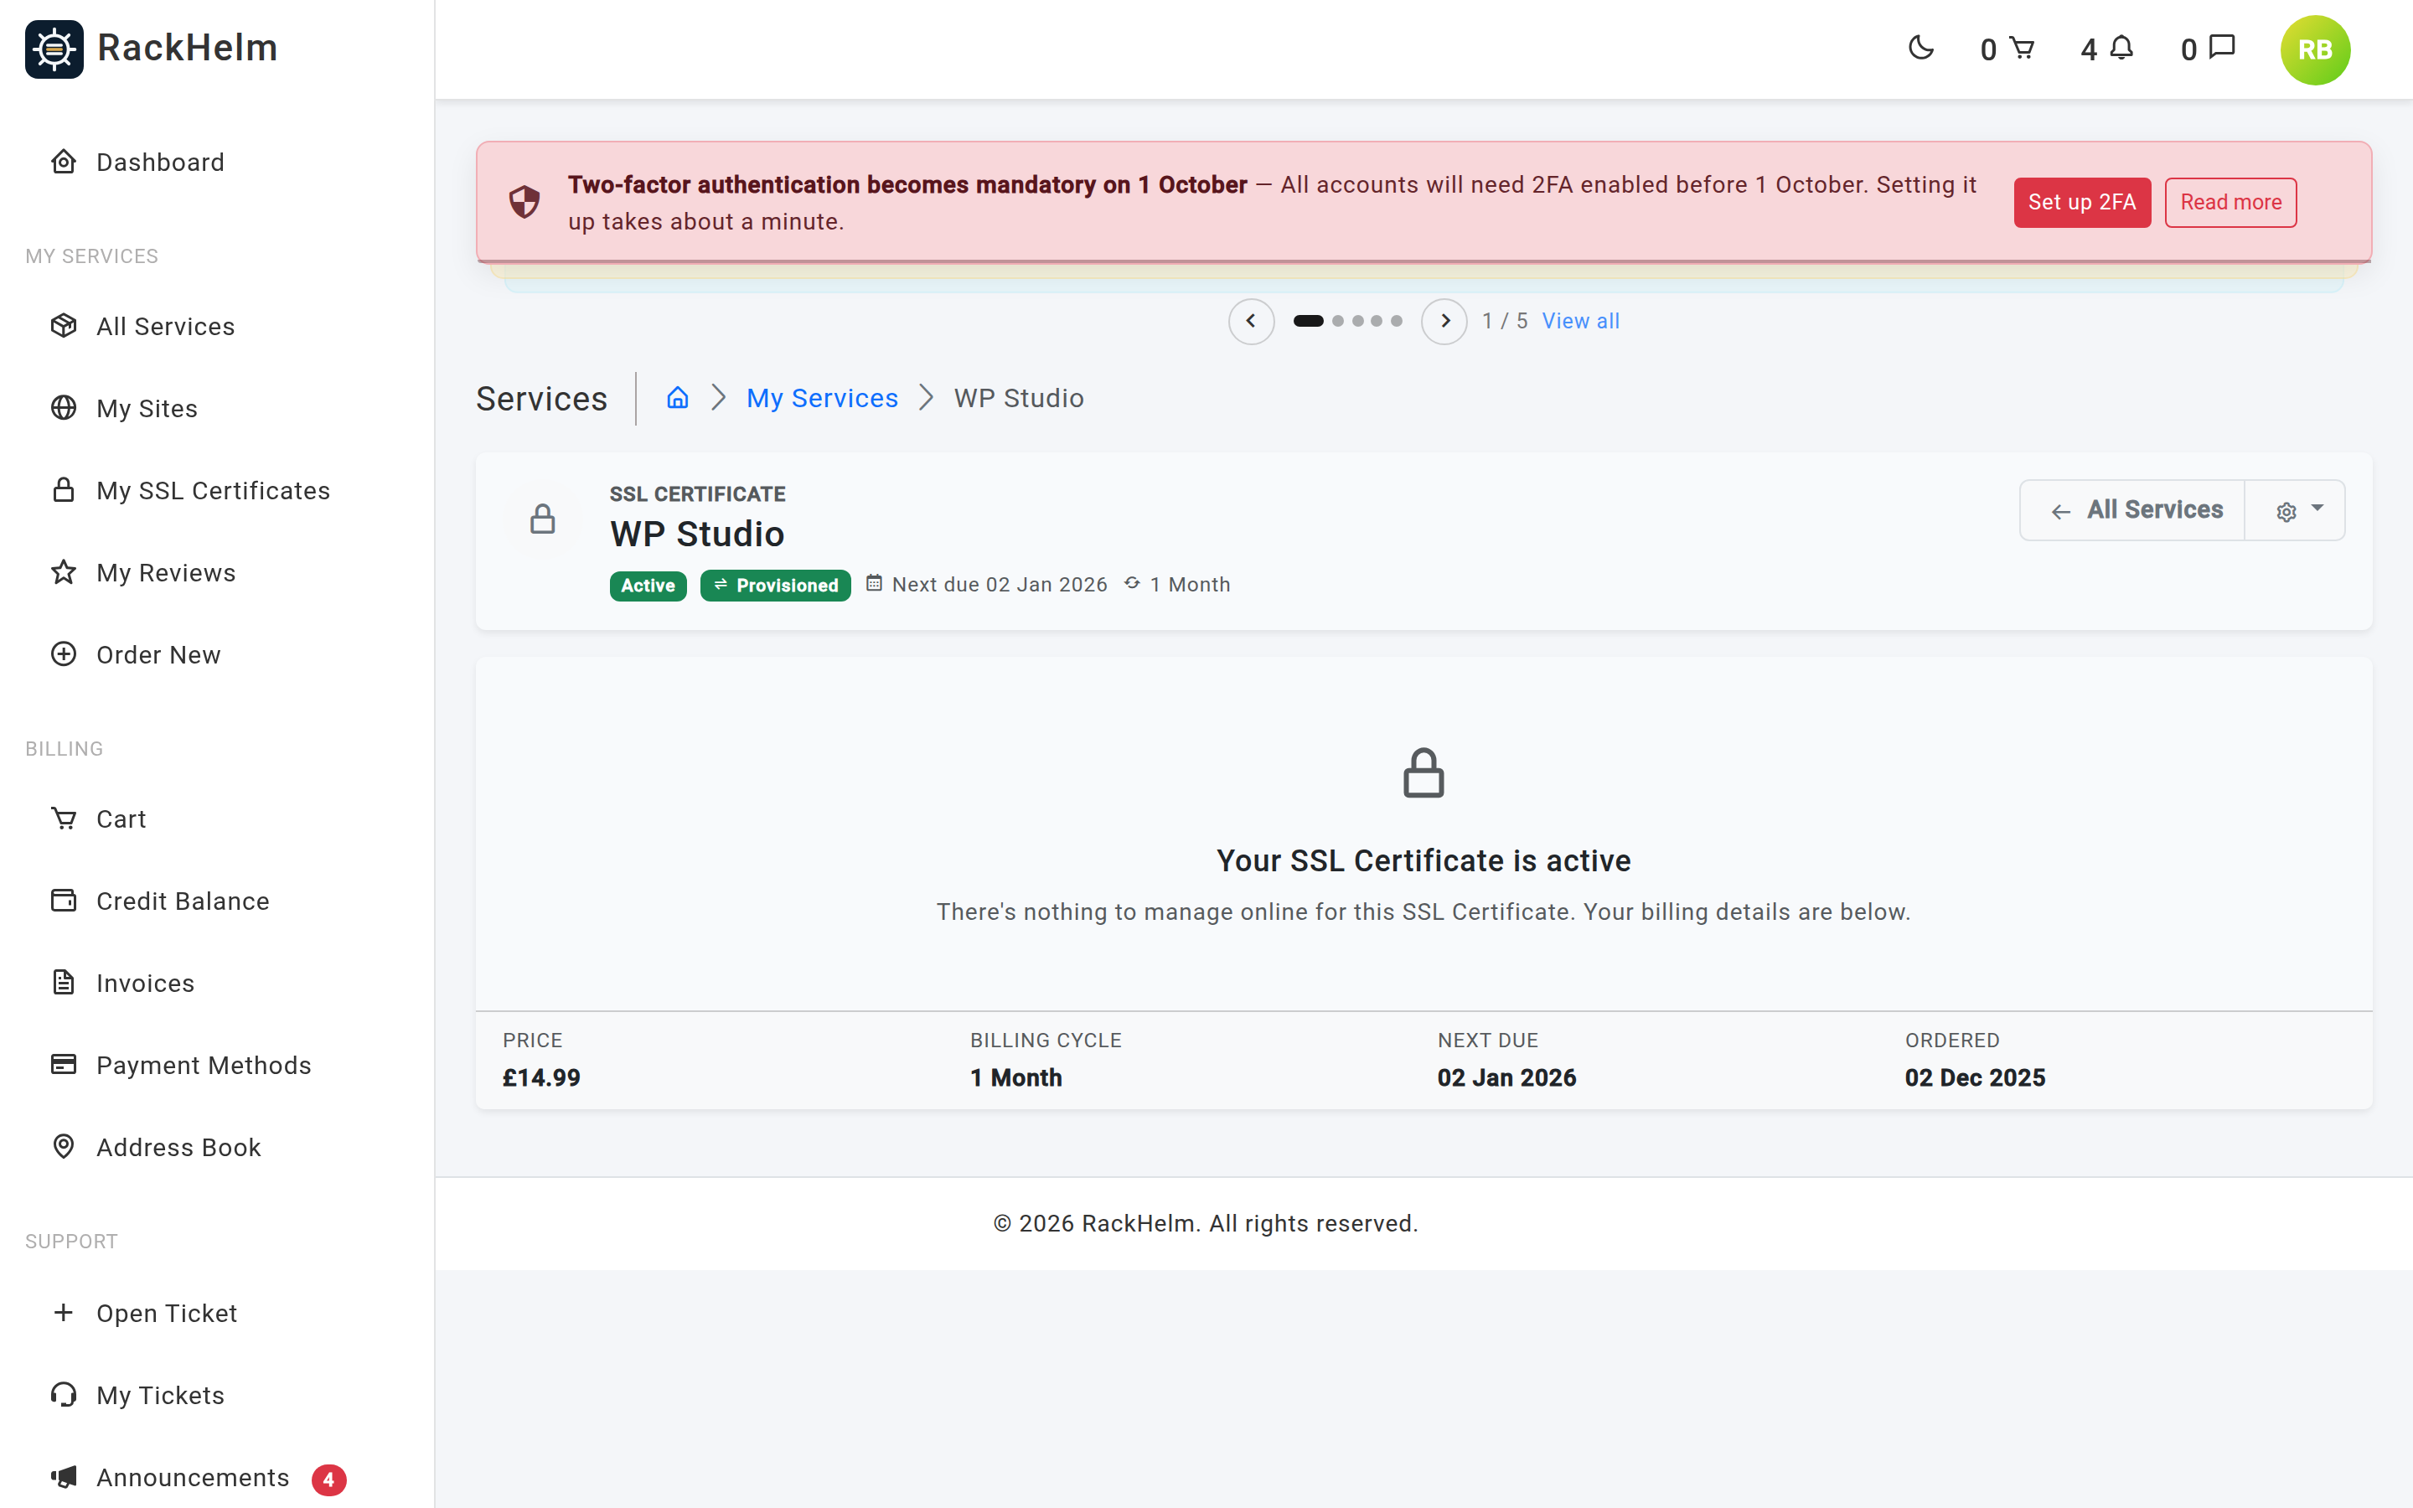
Task: Click the Provisioned status badge
Action: tap(775, 586)
